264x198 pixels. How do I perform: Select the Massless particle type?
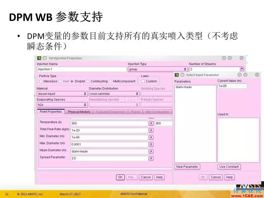coord(41,81)
